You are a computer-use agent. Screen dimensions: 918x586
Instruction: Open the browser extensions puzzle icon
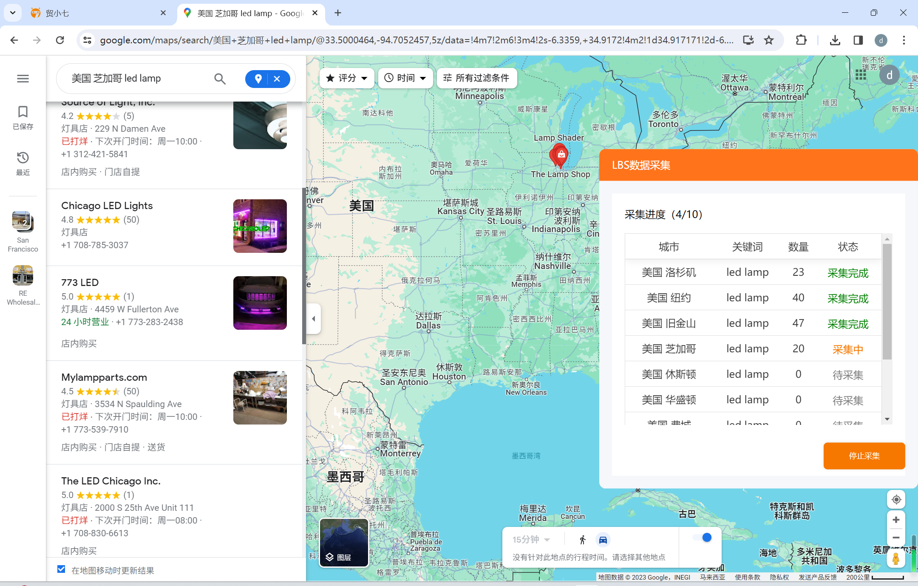pos(801,40)
